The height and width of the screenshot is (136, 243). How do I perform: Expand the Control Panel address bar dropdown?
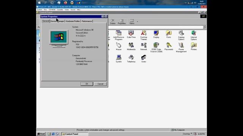coord(204,27)
